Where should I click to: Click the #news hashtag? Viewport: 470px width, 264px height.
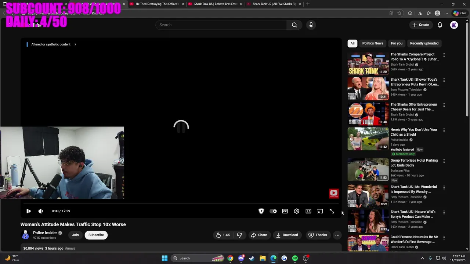coord(70,249)
